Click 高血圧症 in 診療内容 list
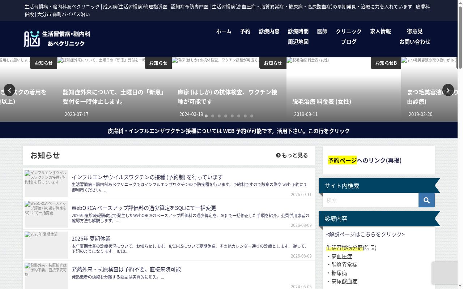The image size is (463, 289). pos(342,256)
